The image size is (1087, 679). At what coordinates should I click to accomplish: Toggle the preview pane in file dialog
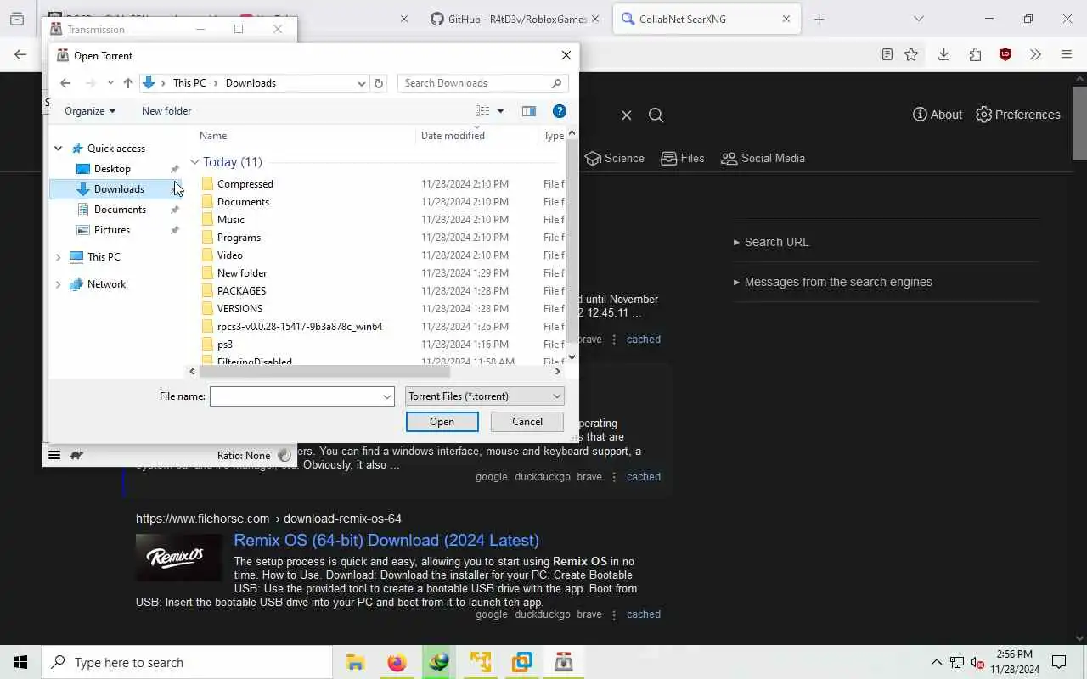pos(529,111)
